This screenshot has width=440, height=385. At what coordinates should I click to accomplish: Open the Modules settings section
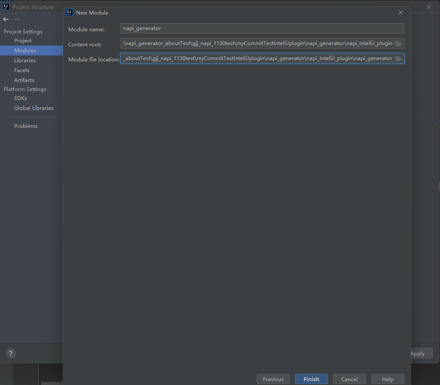coord(25,51)
